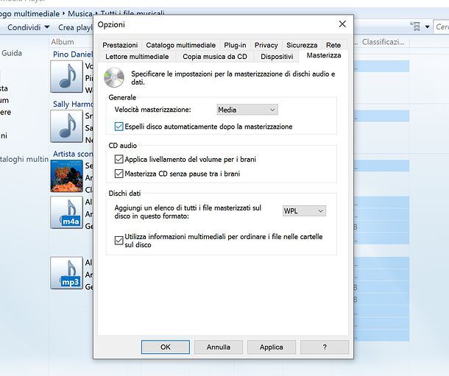Click the search field in Media Player
Viewport: 449px width, 376px height.
(441, 27)
